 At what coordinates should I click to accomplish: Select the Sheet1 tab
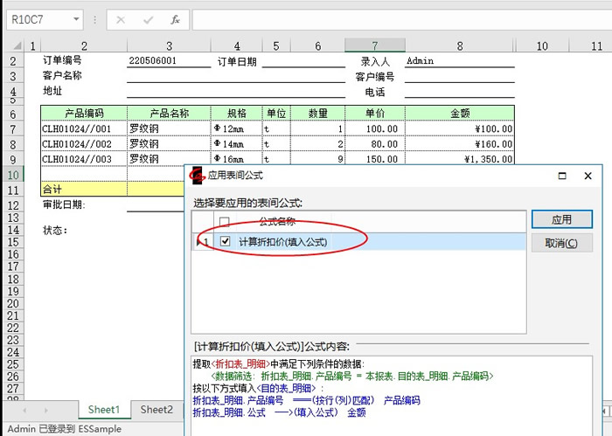point(103,409)
